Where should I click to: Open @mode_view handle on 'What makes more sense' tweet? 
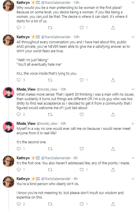pos(47,89)
